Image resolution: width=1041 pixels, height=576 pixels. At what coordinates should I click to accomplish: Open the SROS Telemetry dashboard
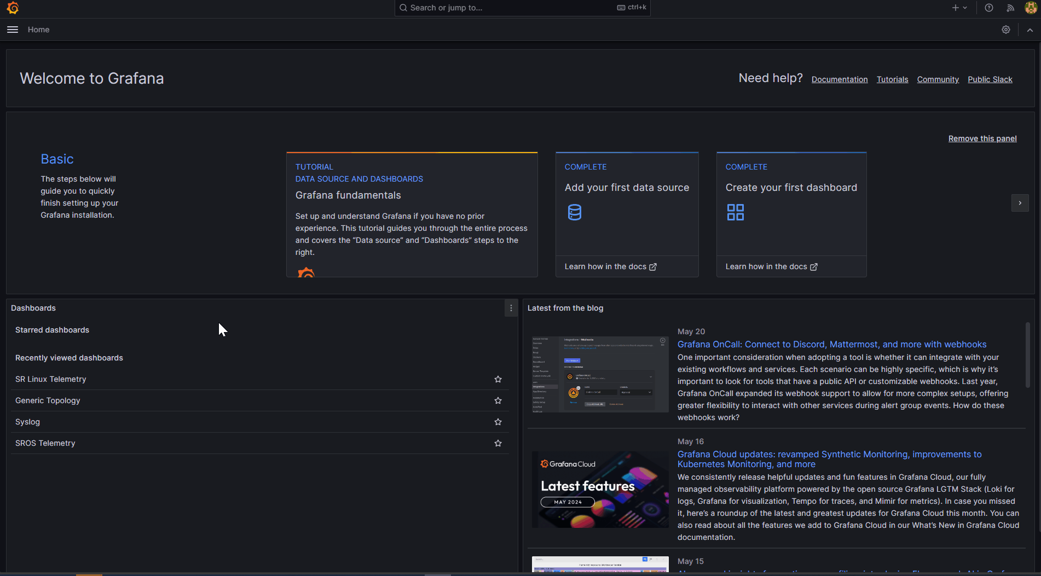[x=45, y=443]
